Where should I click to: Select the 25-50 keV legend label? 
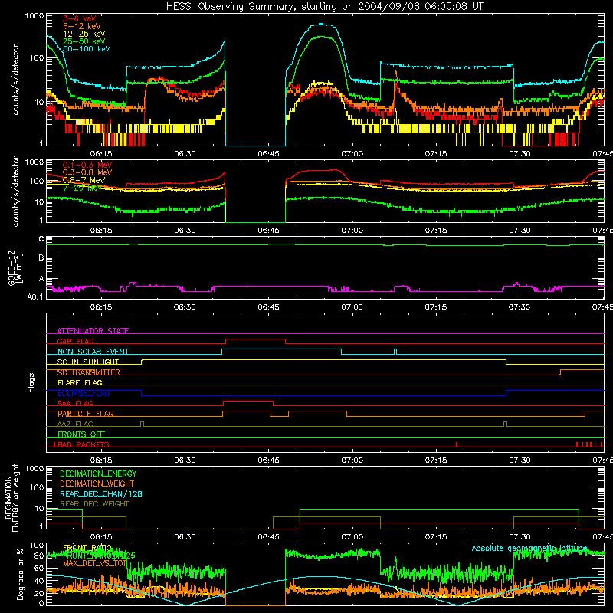point(84,41)
